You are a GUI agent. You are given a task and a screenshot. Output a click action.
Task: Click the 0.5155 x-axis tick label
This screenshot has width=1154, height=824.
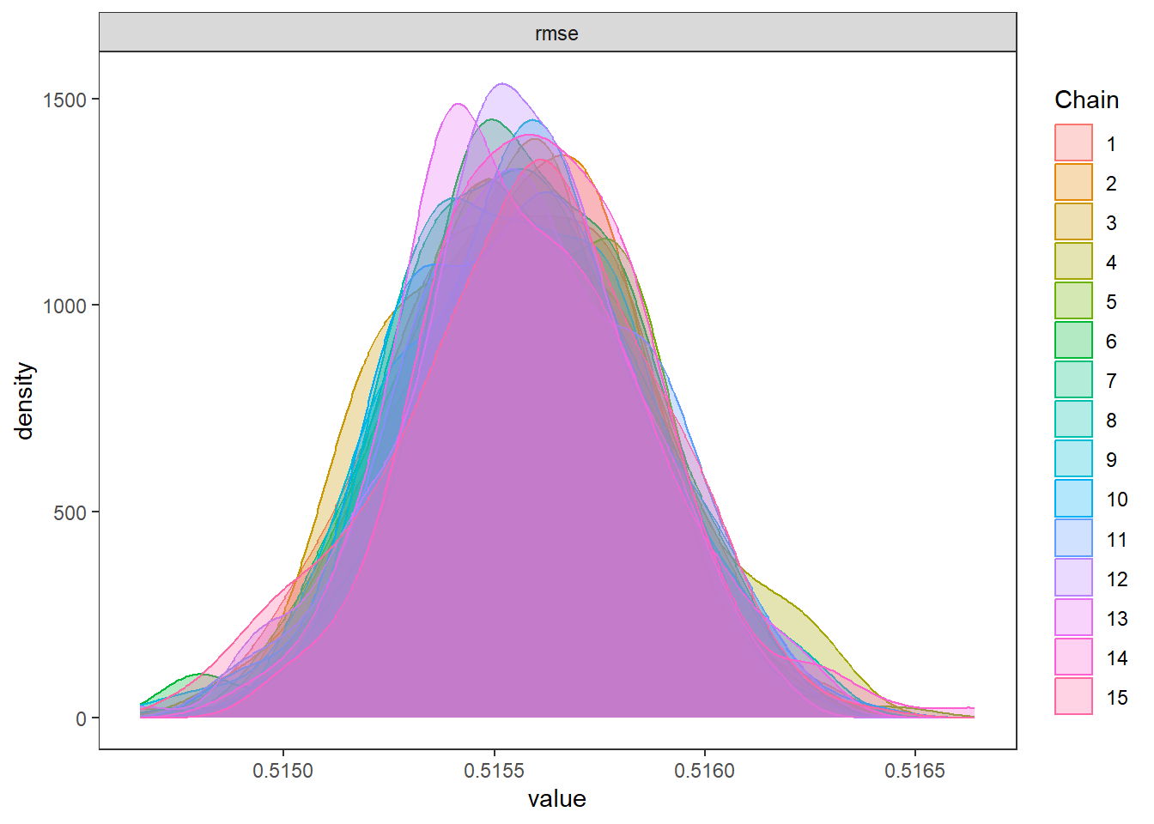click(494, 771)
